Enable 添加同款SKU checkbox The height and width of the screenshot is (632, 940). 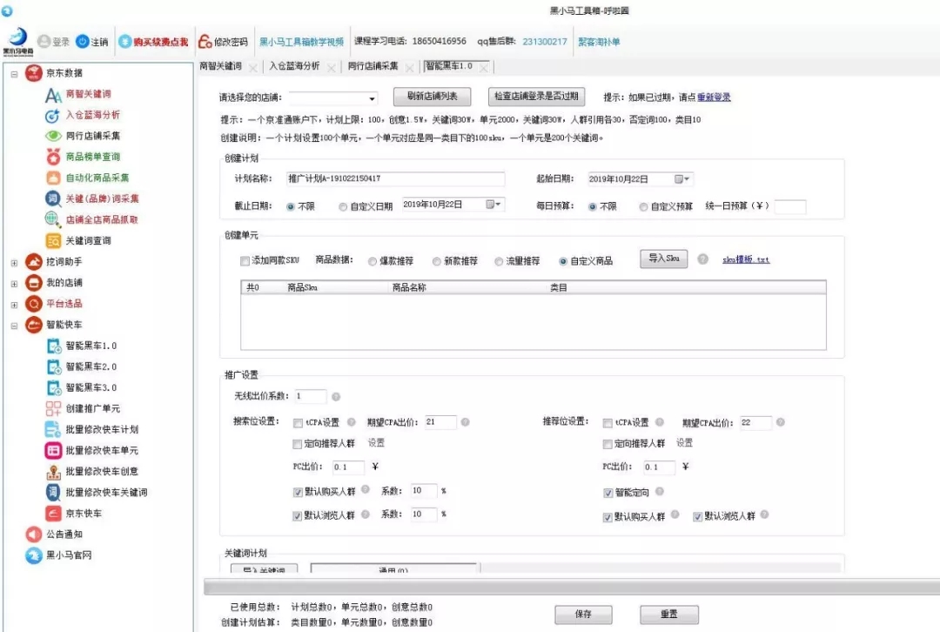tap(245, 261)
